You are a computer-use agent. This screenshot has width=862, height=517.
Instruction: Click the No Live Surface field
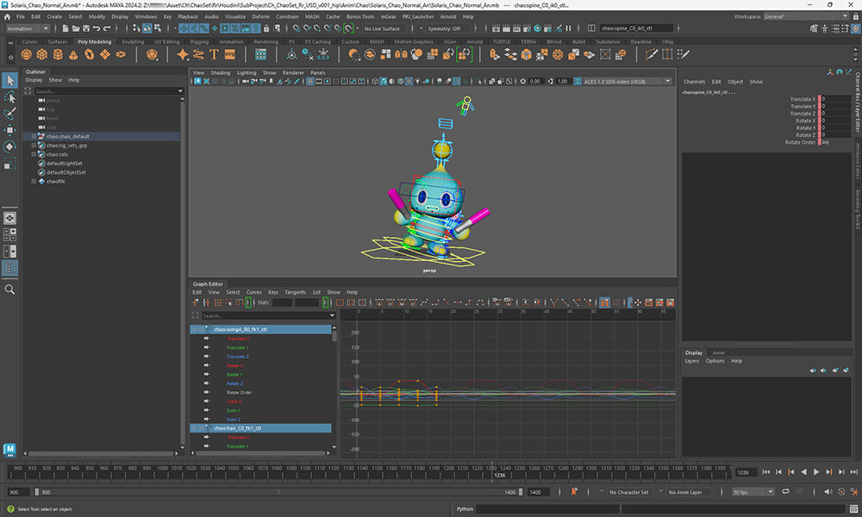382,28
